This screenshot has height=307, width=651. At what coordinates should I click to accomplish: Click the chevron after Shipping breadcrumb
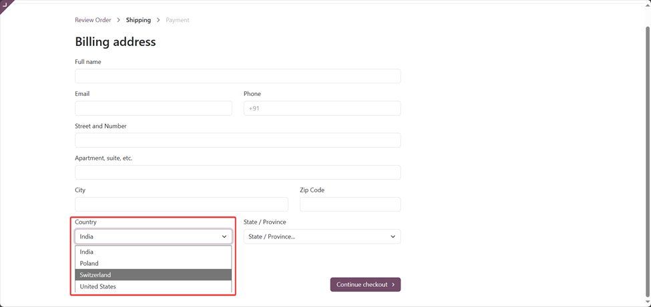click(159, 20)
